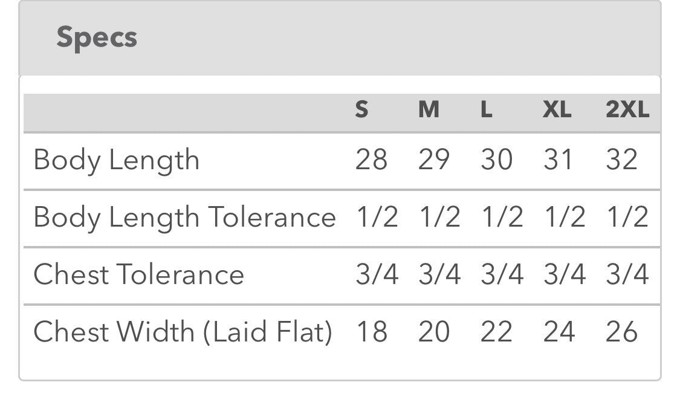Select the Chest Width (Laid Flat) label

pyautogui.click(x=183, y=332)
